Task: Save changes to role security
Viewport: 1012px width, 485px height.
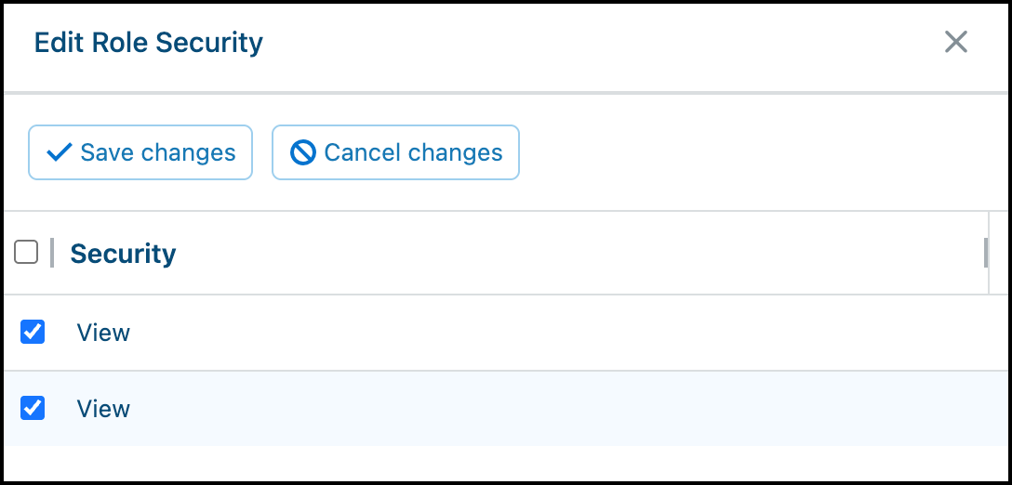Action: point(140,152)
